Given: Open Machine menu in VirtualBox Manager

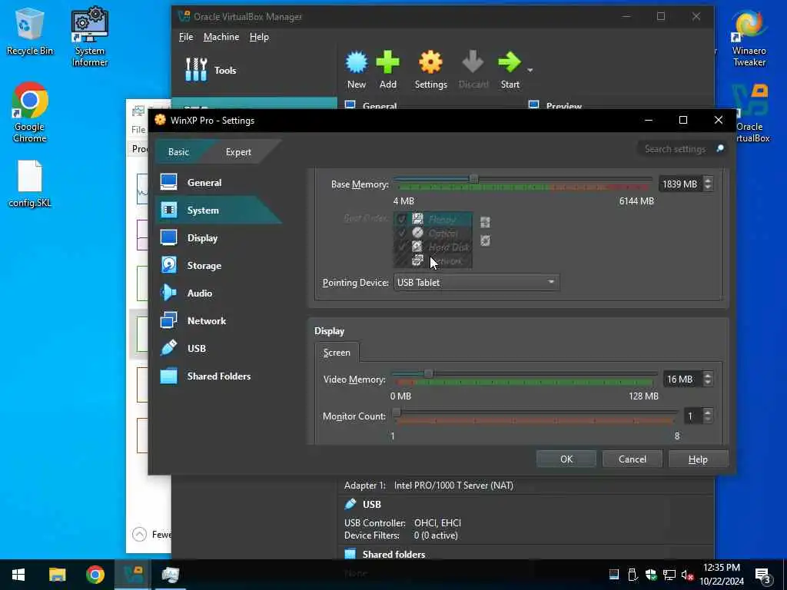Looking at the screenshot, I should tap(221, 37).
